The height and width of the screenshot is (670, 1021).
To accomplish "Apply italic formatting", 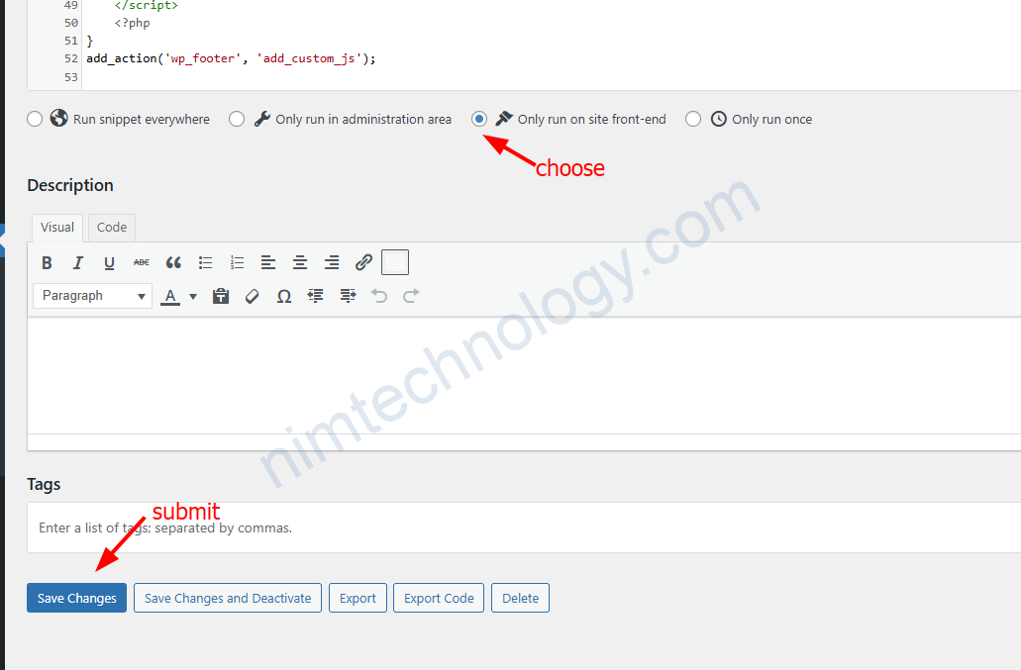I will [78, 262].
